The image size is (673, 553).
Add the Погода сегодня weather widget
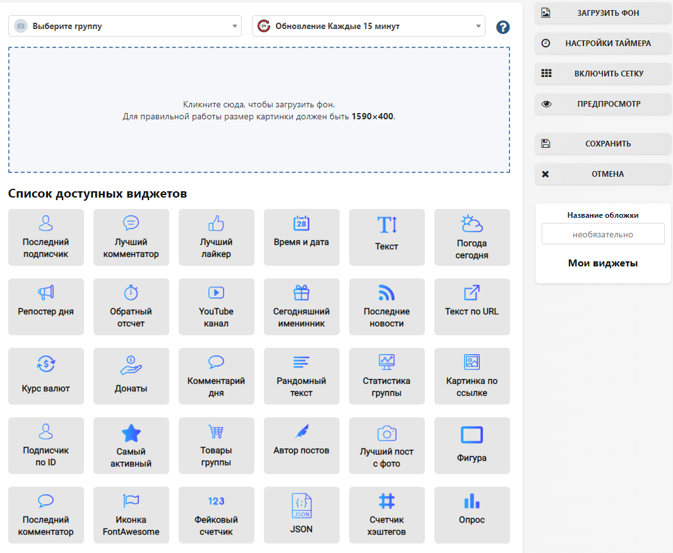coord(472,237)
